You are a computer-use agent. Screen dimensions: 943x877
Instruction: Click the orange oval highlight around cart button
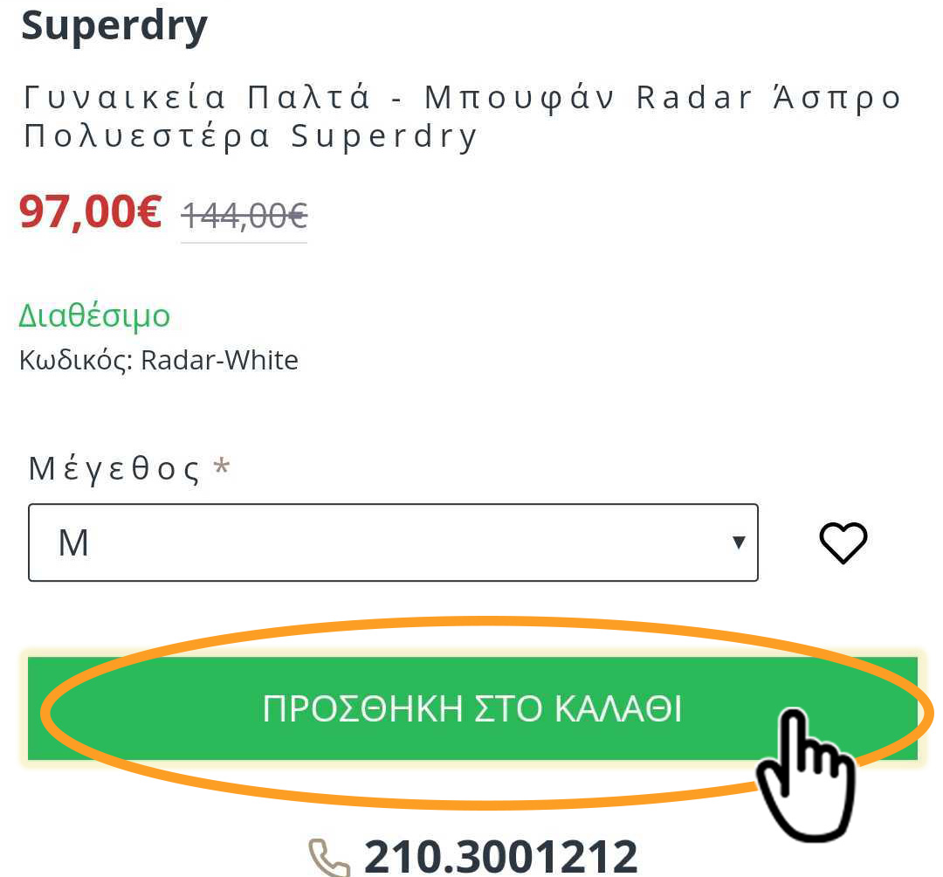point(487,713)
